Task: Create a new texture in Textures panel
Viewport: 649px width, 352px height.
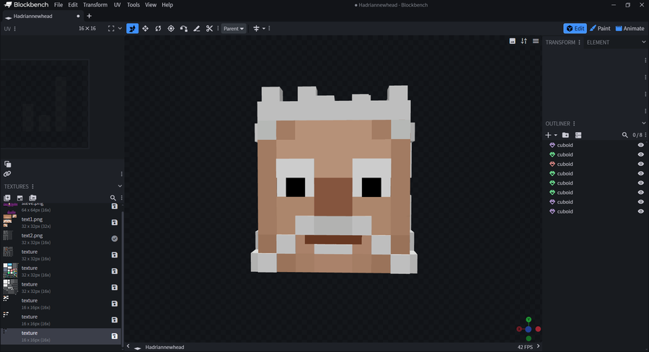Action: tap(7, 198)
